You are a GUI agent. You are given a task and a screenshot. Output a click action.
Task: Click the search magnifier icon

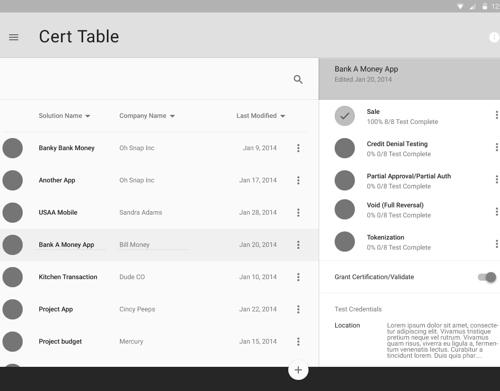coord(298,80)
